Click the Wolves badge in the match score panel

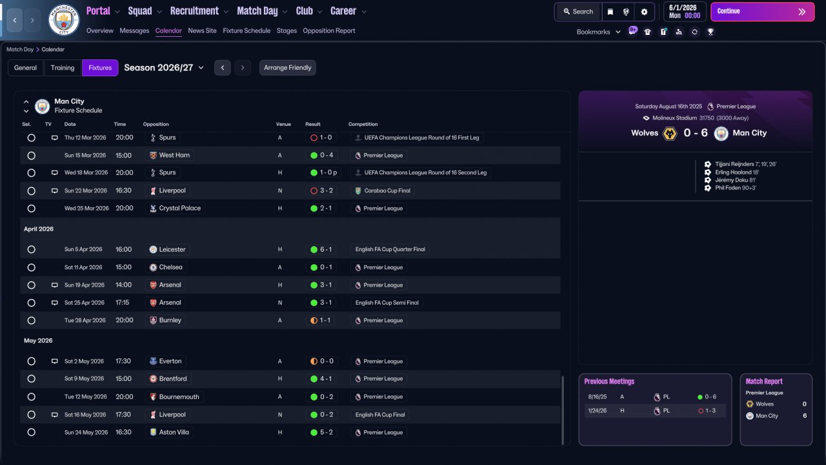(670, 134)
